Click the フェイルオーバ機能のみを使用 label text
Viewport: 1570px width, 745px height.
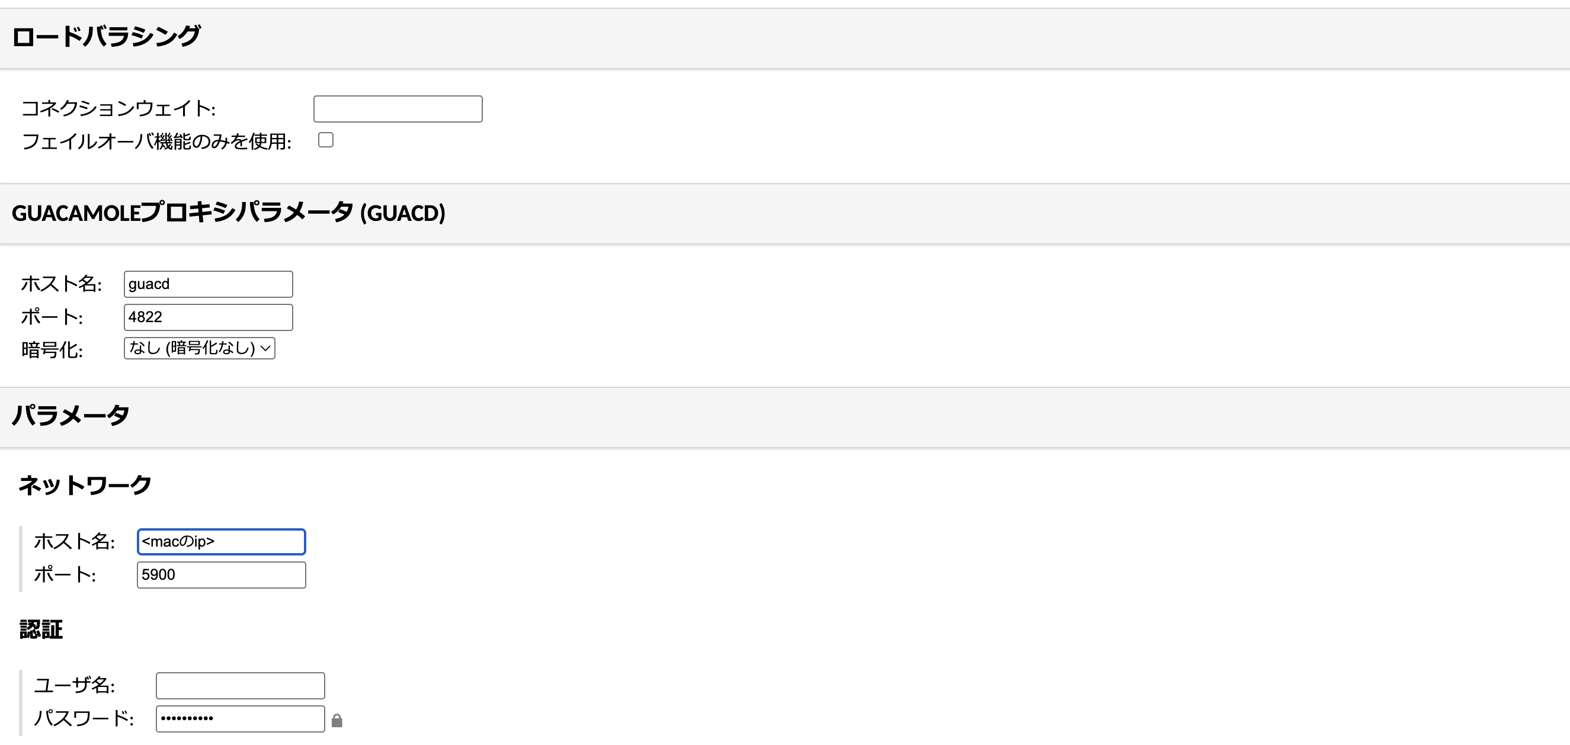pyautogui.click(x=156, y=142)
